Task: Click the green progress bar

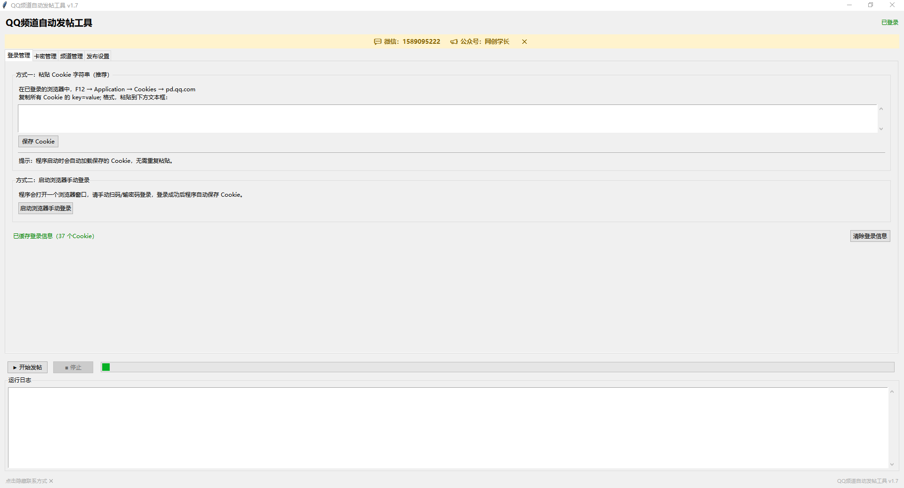Action: point(498,367)
